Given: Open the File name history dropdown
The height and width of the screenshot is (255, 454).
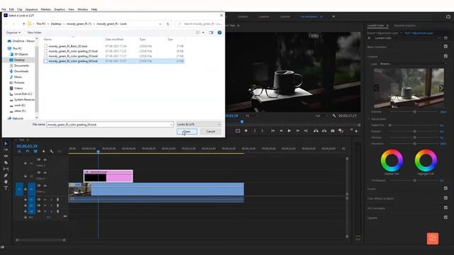Looking at the screenshot, I should click(x=172, y=125).
